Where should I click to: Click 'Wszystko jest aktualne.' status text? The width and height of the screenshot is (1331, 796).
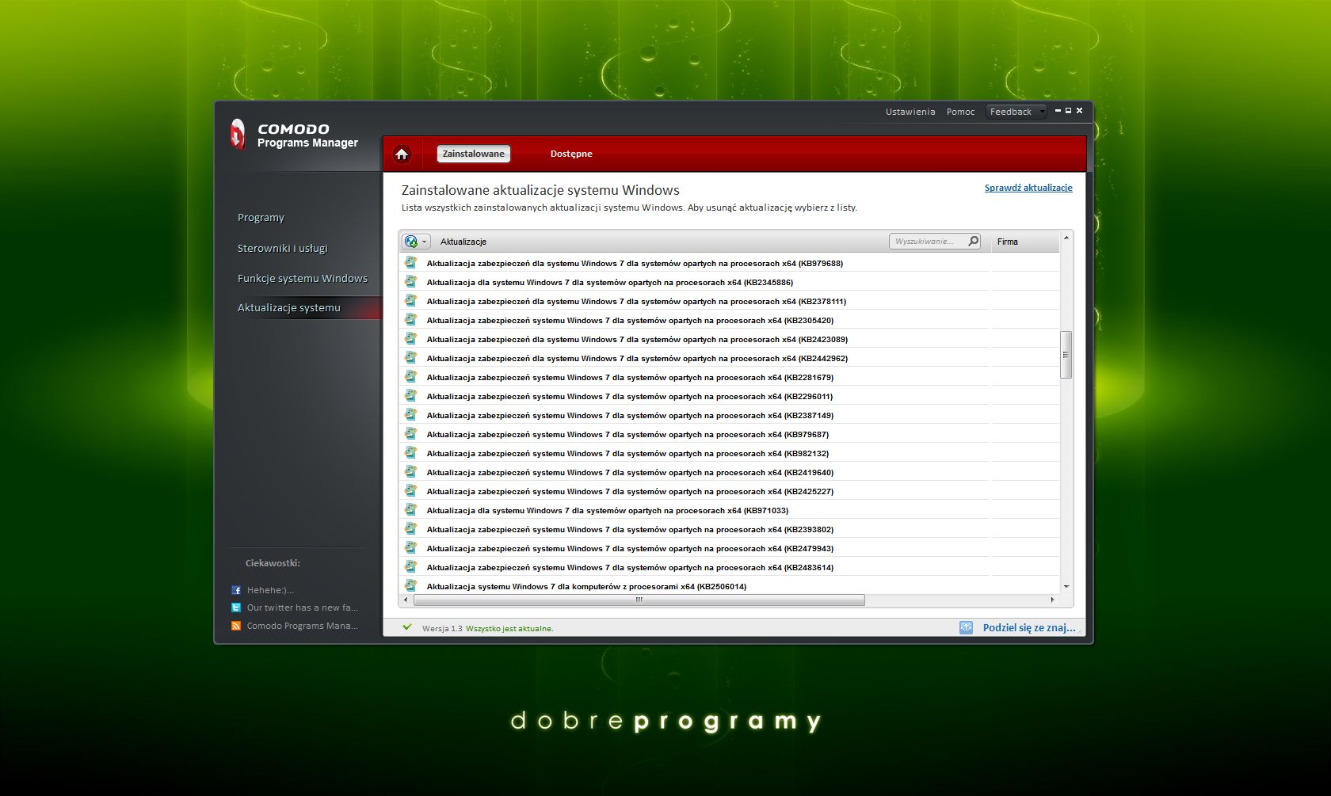509,628
